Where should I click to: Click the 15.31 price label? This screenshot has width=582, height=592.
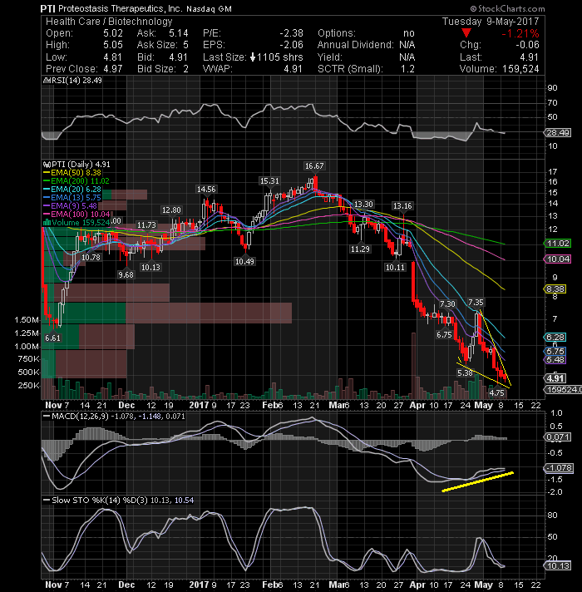(269, 181)
